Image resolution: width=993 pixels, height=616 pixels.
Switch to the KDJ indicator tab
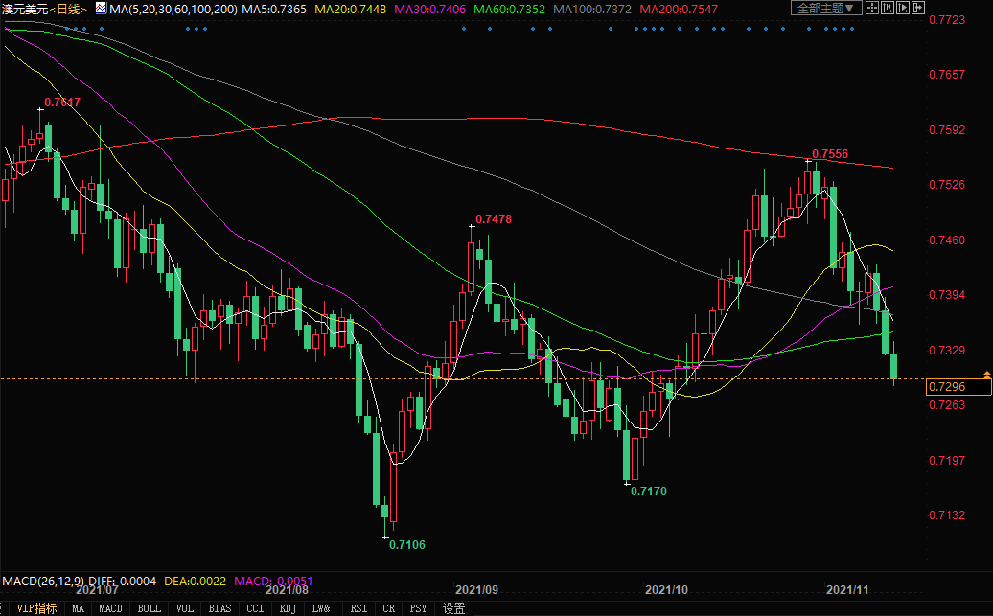tap(289, 608)
